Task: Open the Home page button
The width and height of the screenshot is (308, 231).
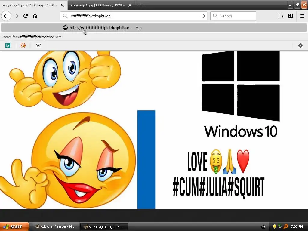Action: pyautogui.click(x=35, y=16)
